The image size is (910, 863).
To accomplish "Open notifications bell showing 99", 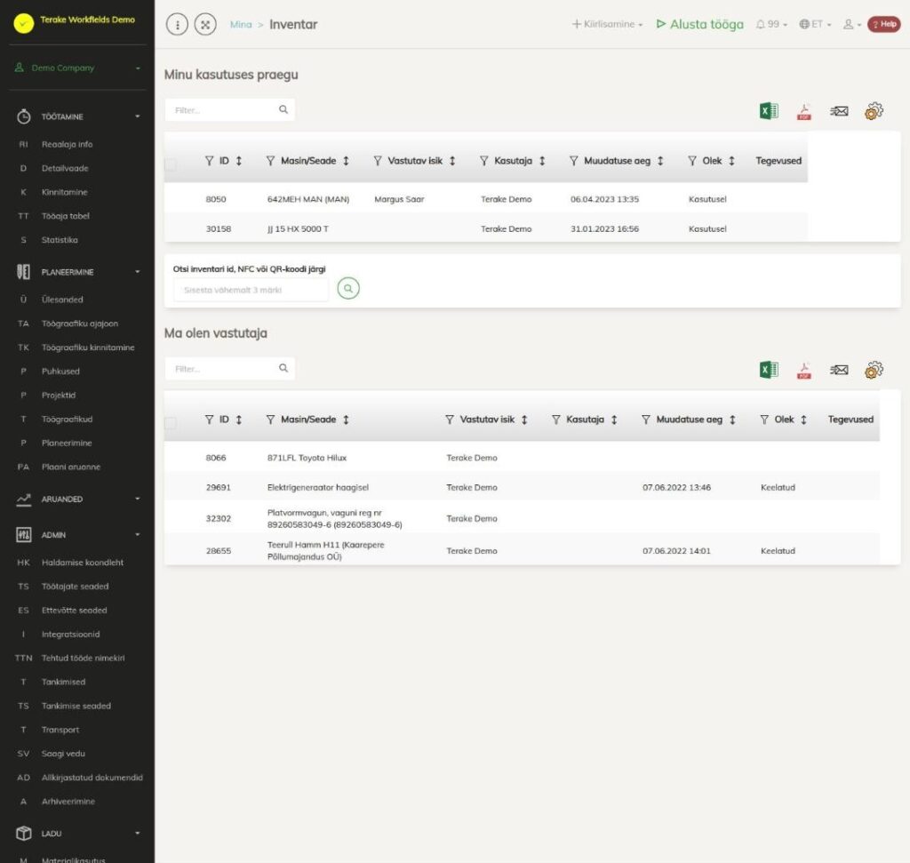I will [771, 24].
